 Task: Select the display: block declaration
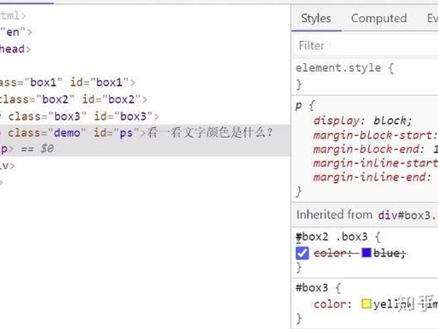point(362,121)
